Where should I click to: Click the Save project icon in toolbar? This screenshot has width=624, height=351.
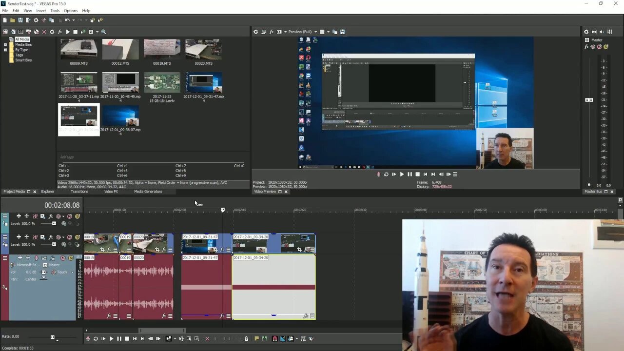(x=20, y=20)
